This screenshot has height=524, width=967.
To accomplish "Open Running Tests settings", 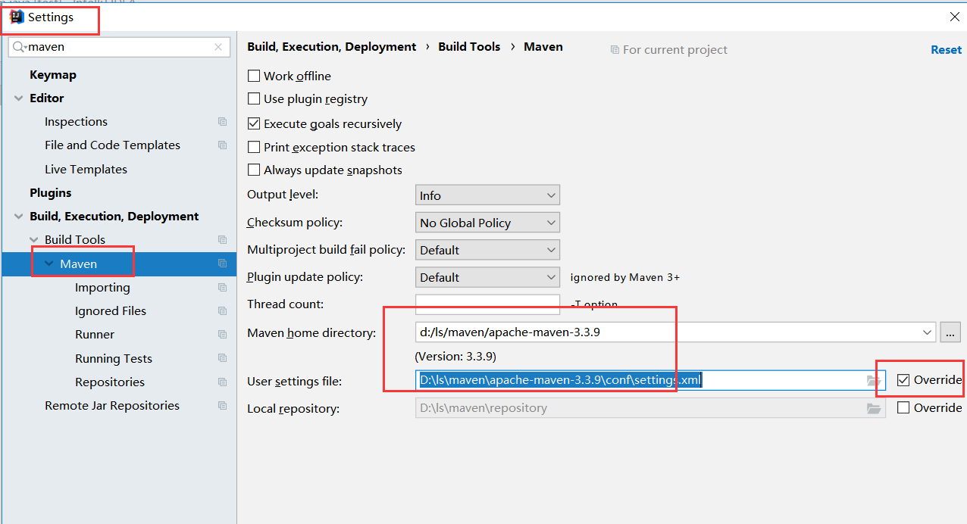I will (x=114, y=359).
